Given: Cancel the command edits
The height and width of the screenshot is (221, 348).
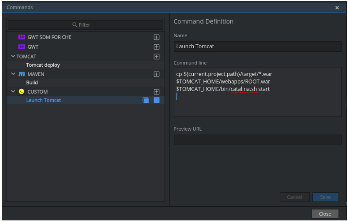Looking at the screenshot, I should [295, 197].
